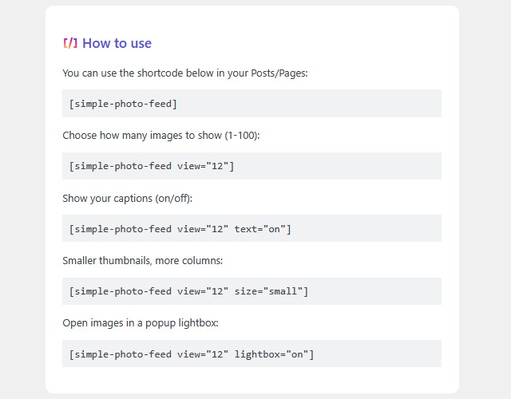Click the word 'use' in the heading
511x399 pixels.
tap(141, 43)
